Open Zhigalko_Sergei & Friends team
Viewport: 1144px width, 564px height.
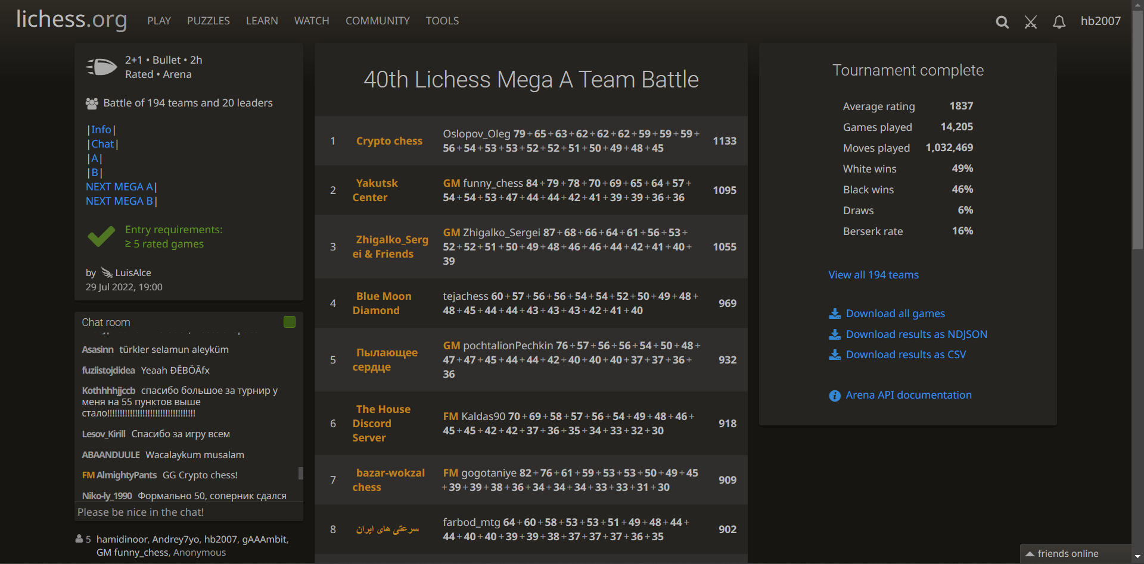(390, 247)
